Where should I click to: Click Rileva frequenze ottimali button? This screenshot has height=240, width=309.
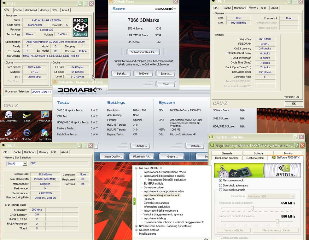click(x=276, y=230)
